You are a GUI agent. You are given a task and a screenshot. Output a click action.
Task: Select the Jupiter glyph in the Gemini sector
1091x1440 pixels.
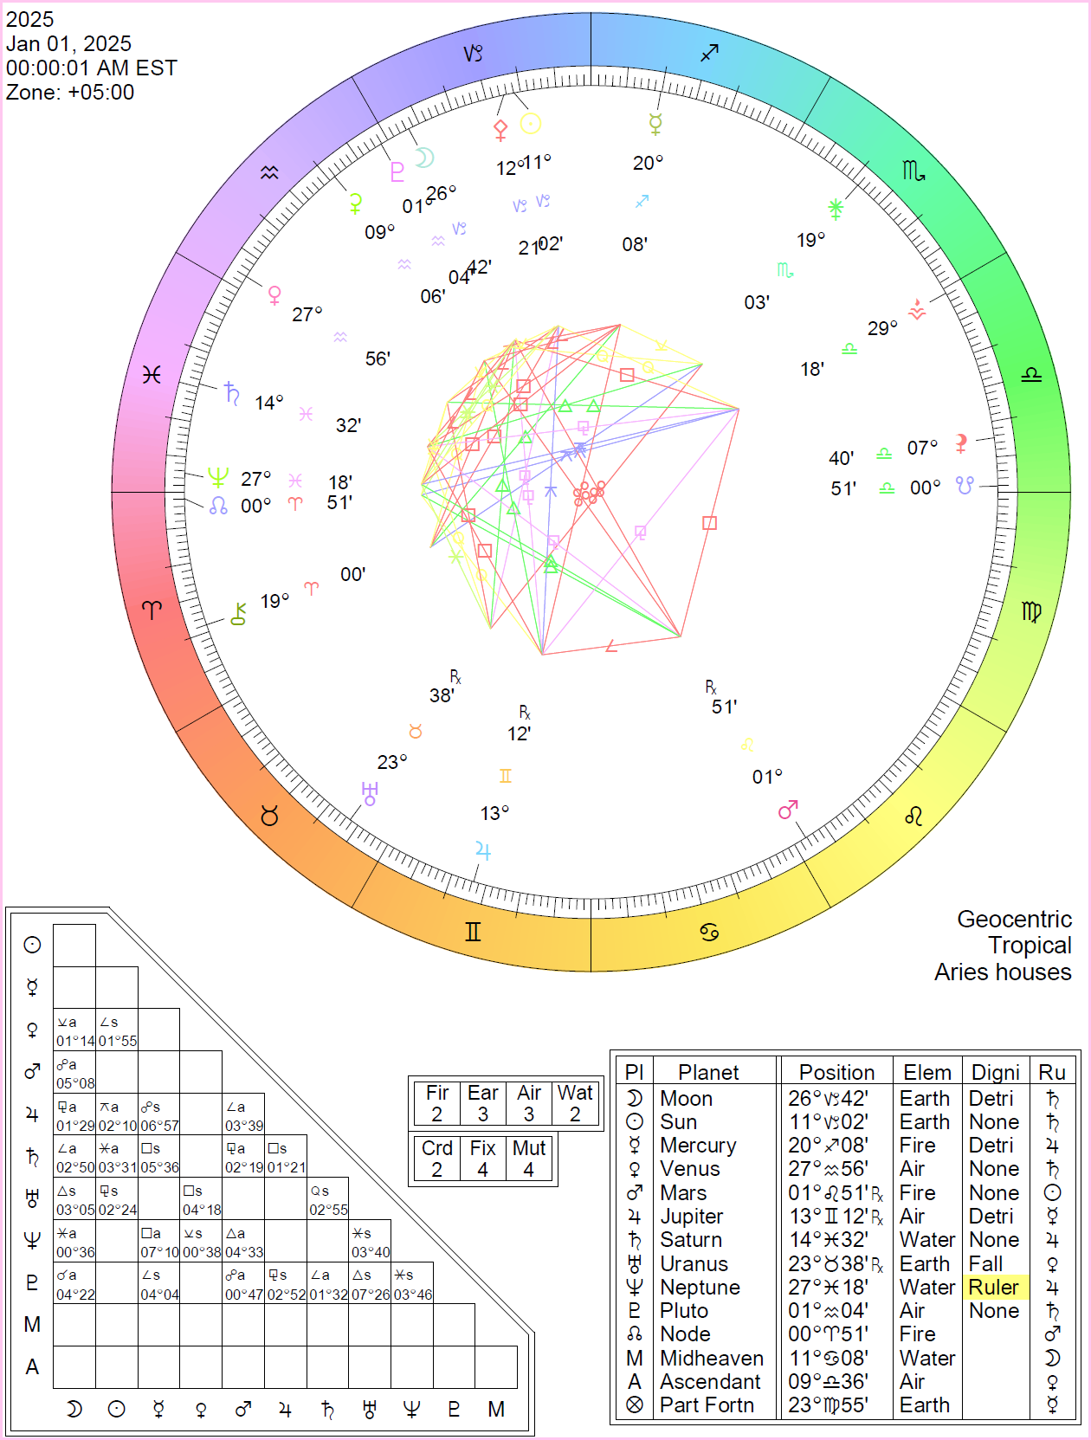click(483, 851)
